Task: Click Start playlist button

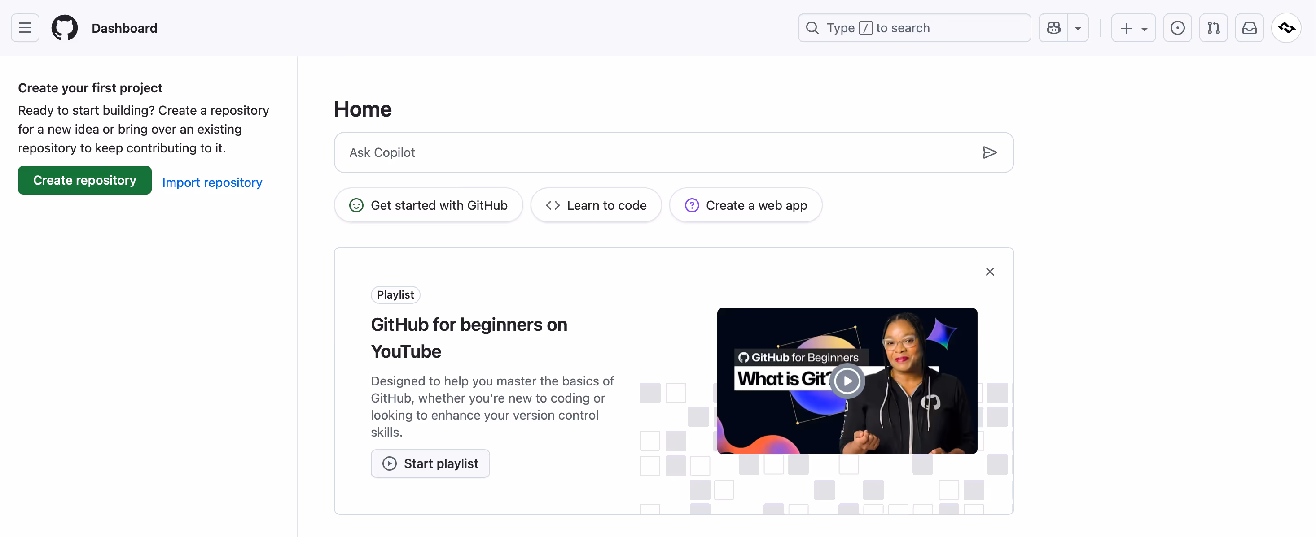Action: (430, 463)
